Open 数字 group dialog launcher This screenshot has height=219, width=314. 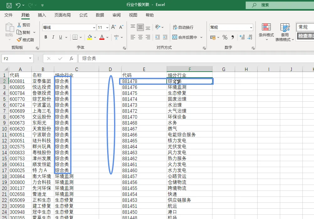click(x=253, y=48)
